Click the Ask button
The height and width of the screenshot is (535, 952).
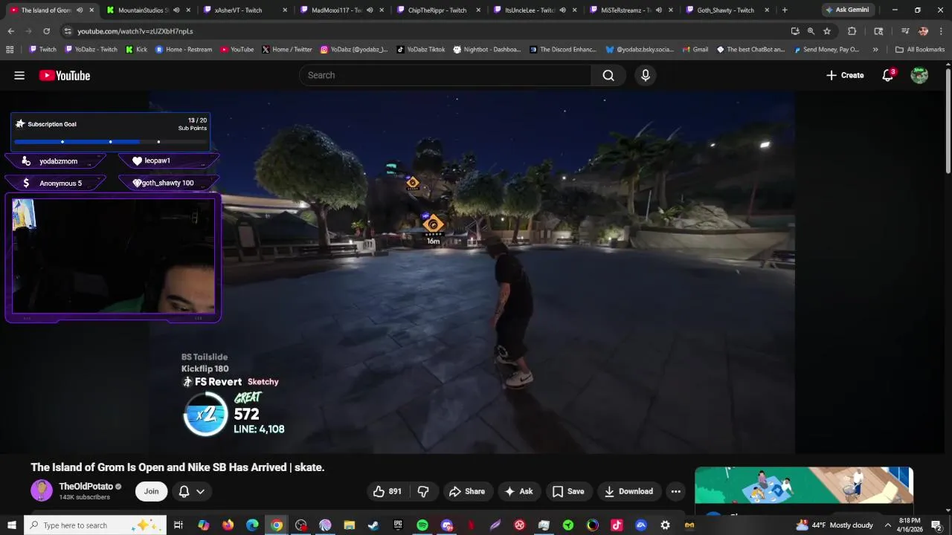click(x=518, y=491)
